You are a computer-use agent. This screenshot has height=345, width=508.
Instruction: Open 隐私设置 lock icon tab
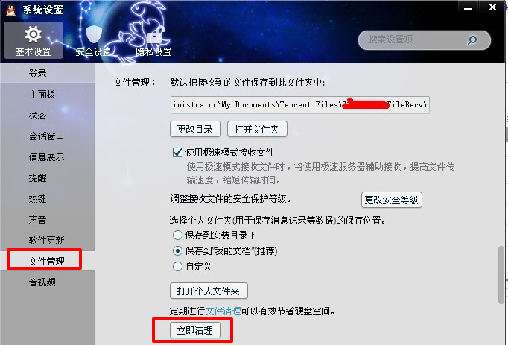pos(153,40)
